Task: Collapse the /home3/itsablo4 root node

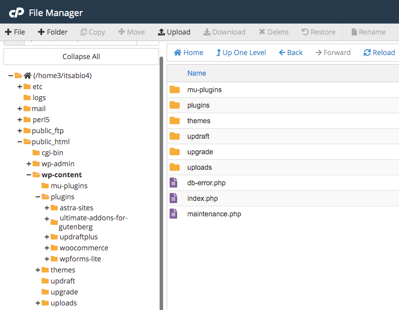Action: point(11,76)
